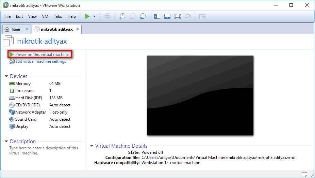
Task: Open the Help menu
Action: pos(71,16)
